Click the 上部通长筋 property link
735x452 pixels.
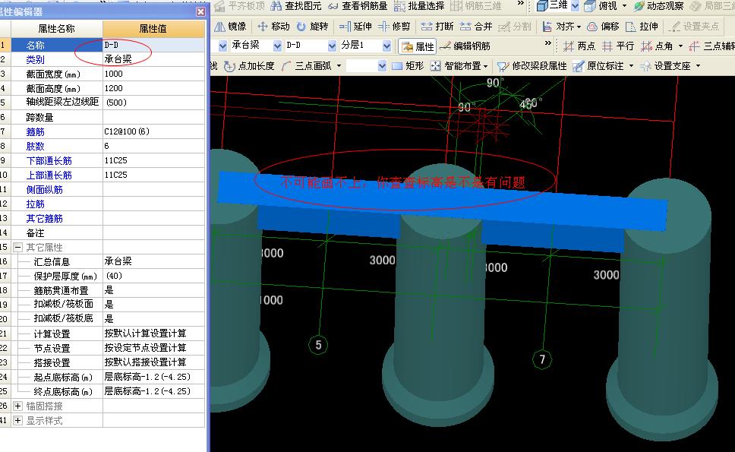[x=49, y=175]
